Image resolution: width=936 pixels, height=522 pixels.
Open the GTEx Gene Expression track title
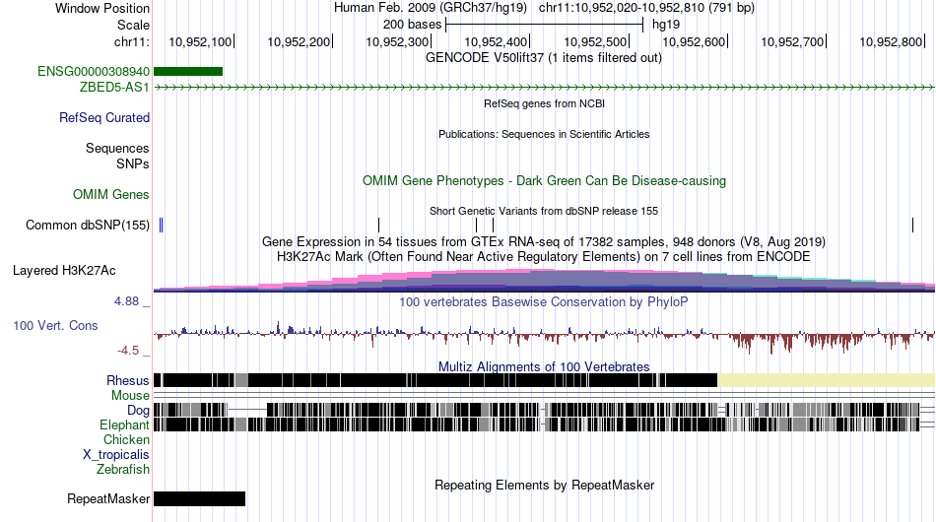point(544,241)
